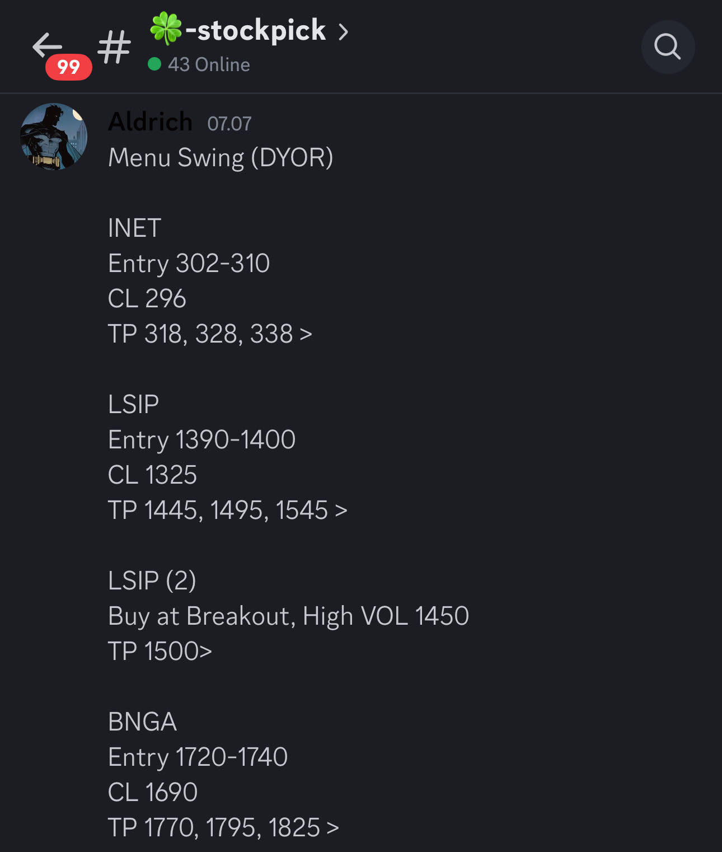Tap the TP 1770, 1795, 1825 line
Screen dimensions: 722x852
[223, 828]
